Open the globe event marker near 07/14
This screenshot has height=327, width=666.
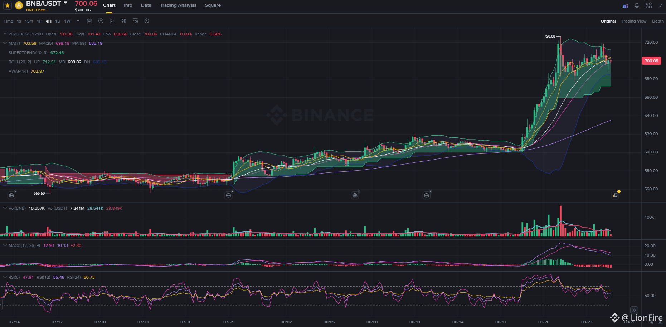point(11,195)
